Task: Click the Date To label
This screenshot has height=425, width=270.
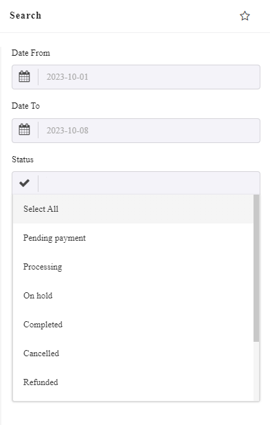Action: tap(25, 106)
